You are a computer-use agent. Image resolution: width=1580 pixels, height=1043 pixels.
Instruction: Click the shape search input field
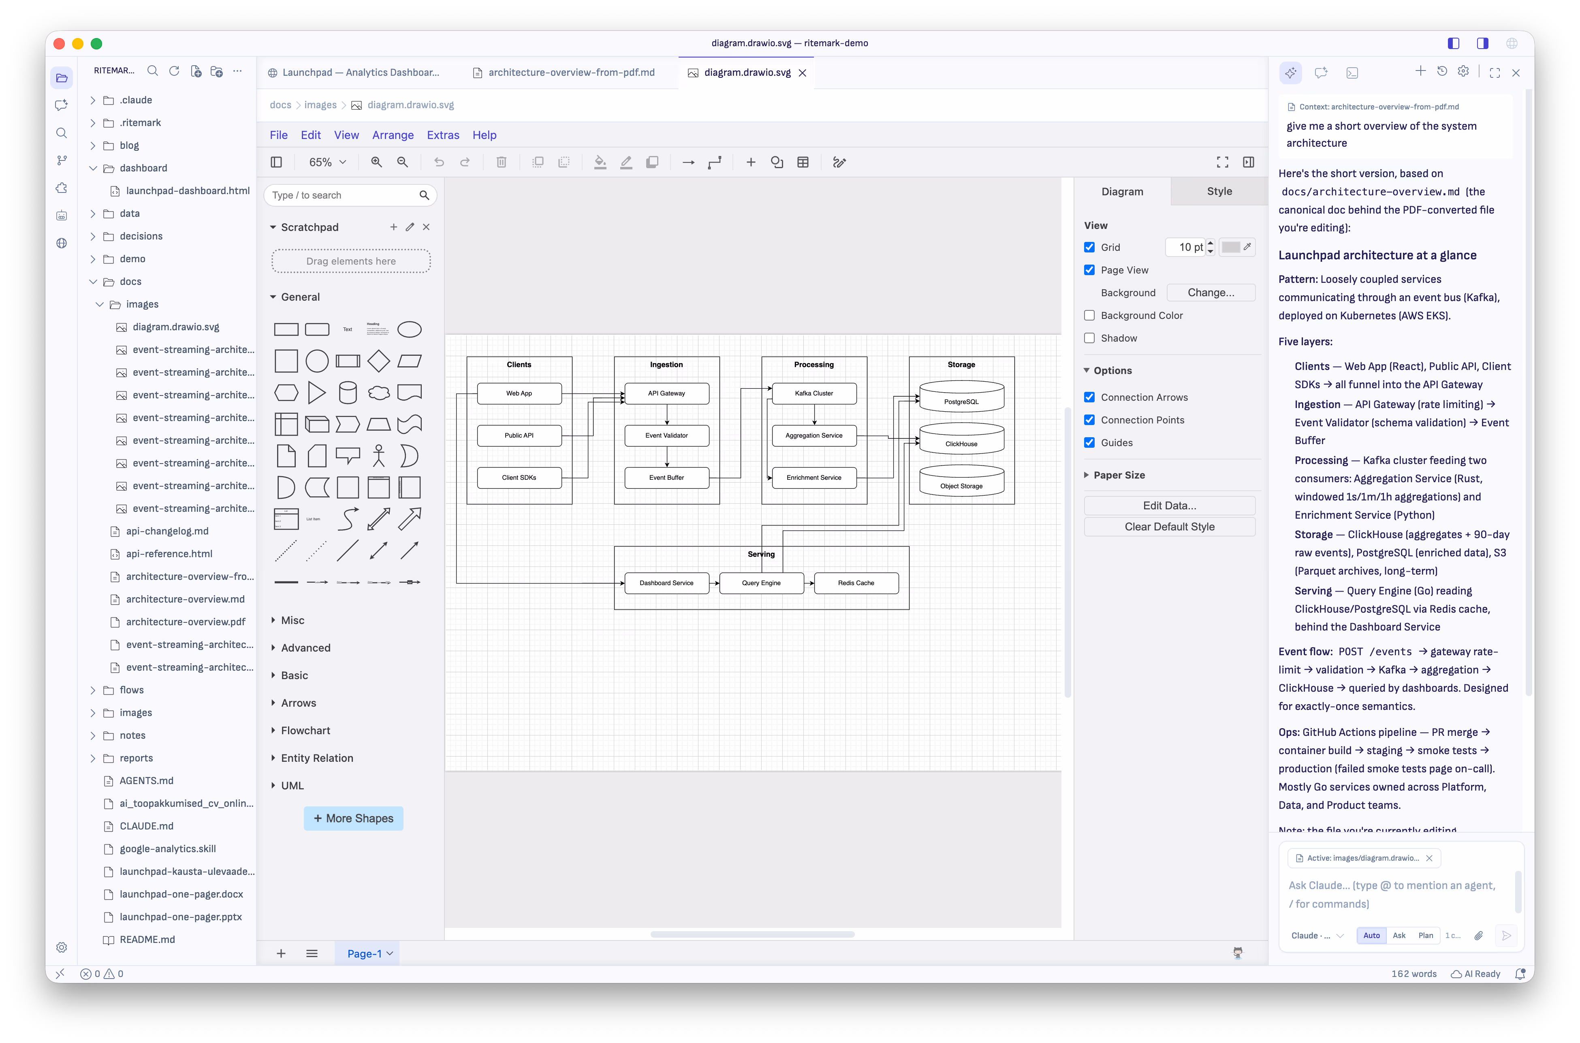point(342,195)
